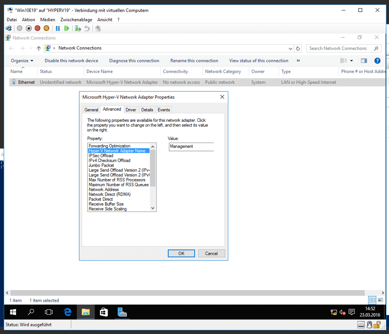Select the Ethernet connection row

coord(197,82)
